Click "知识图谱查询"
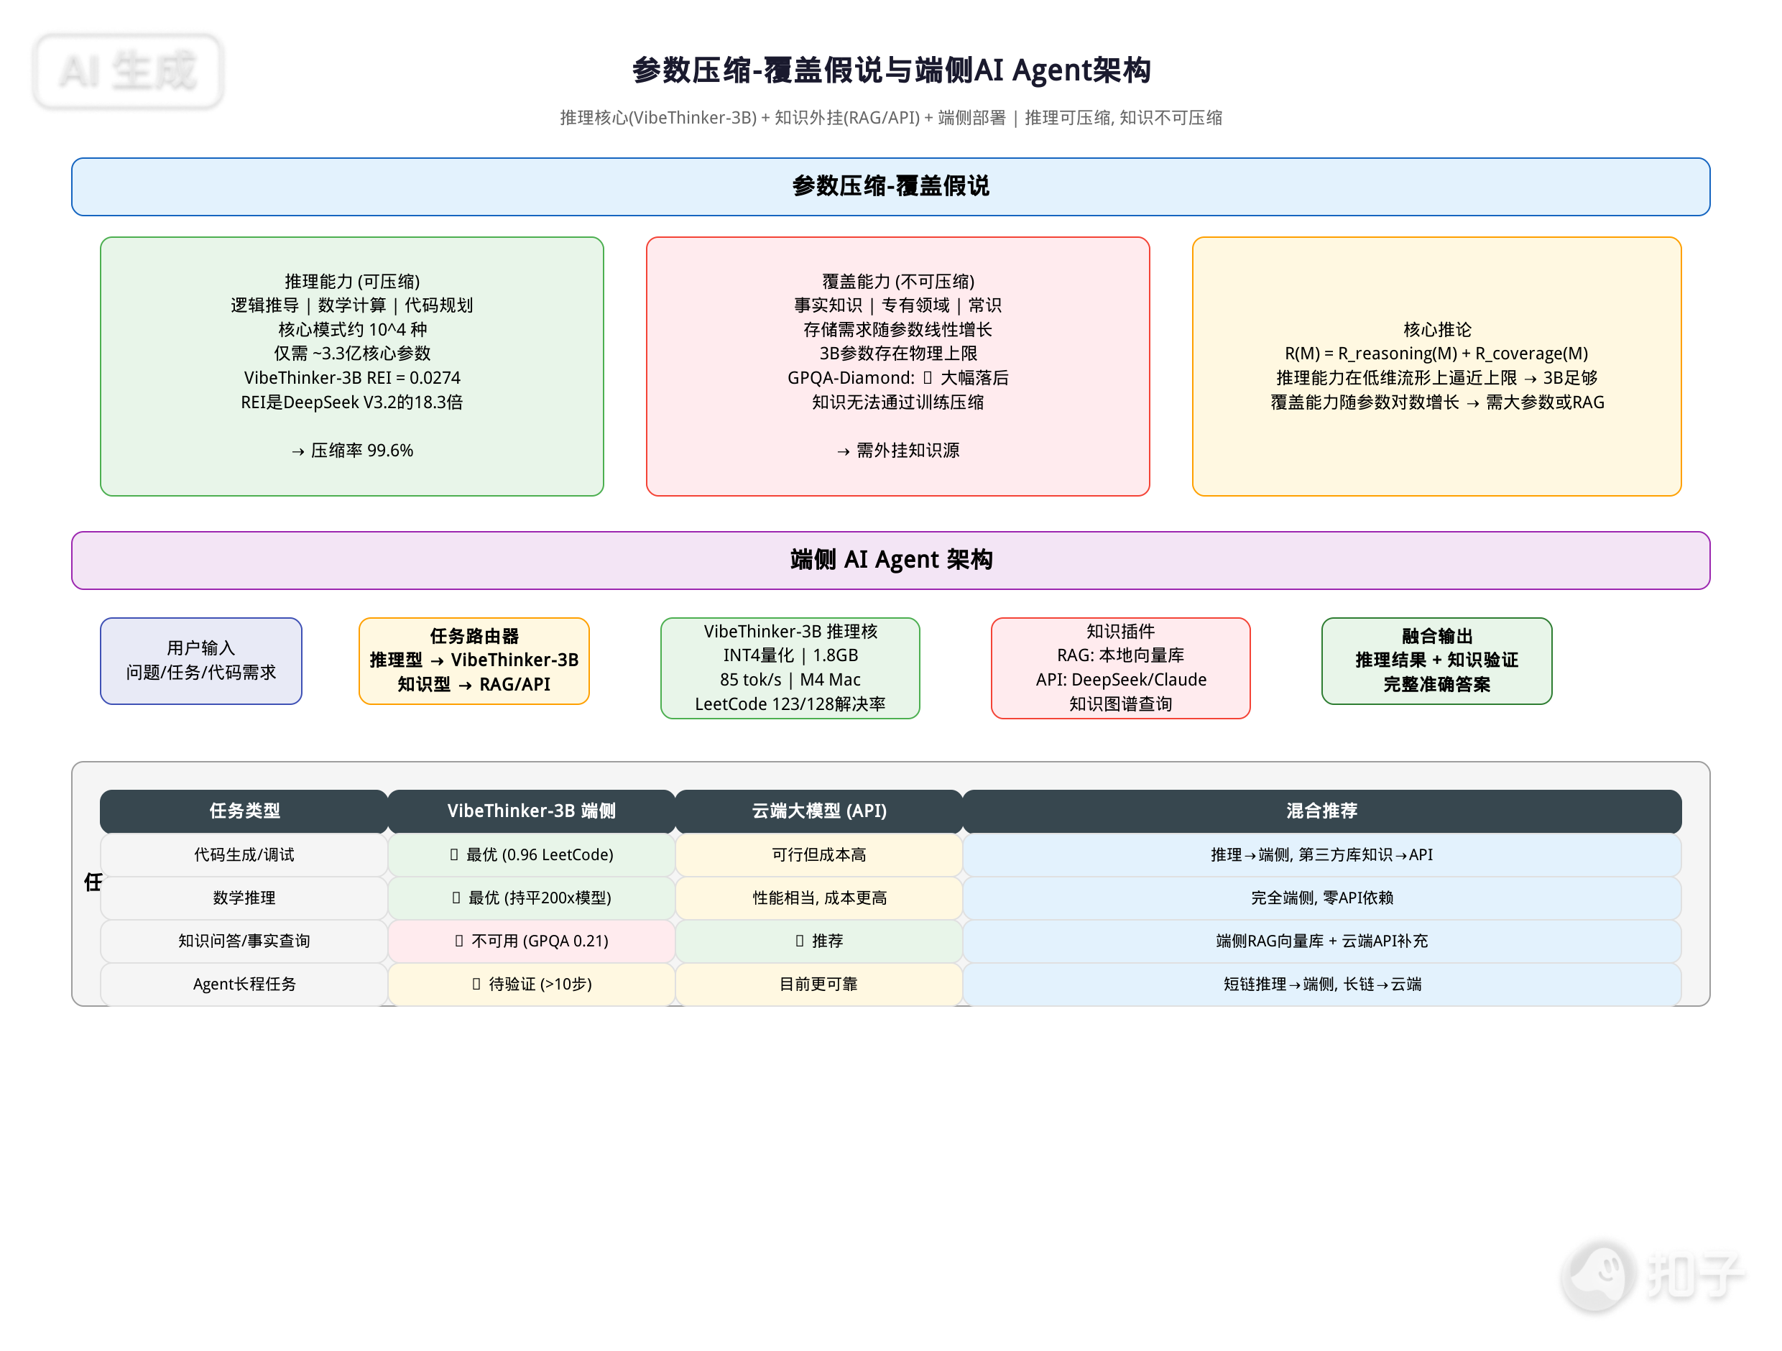1782x1351 pixels. [1121, 704]
